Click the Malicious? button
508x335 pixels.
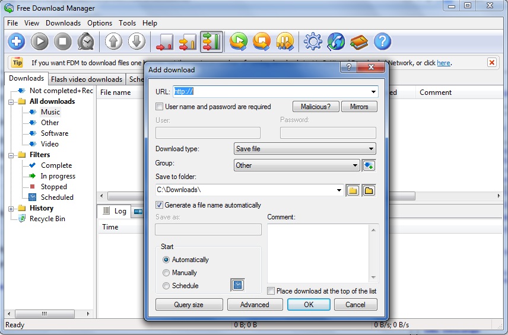[316, 107]
